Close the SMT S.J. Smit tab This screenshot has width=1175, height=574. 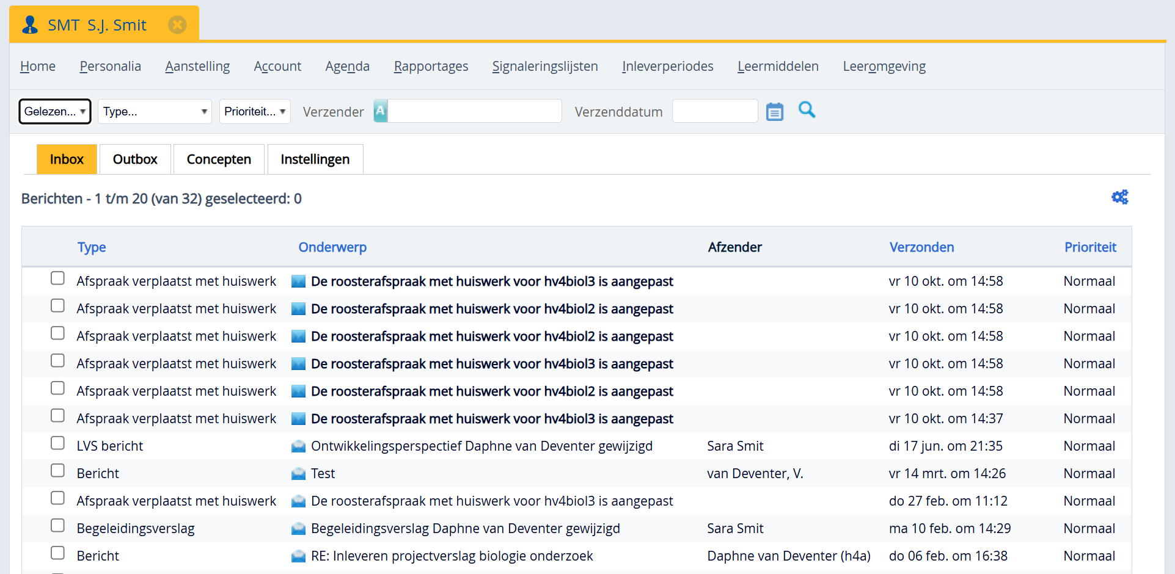(x=177, y=25)
